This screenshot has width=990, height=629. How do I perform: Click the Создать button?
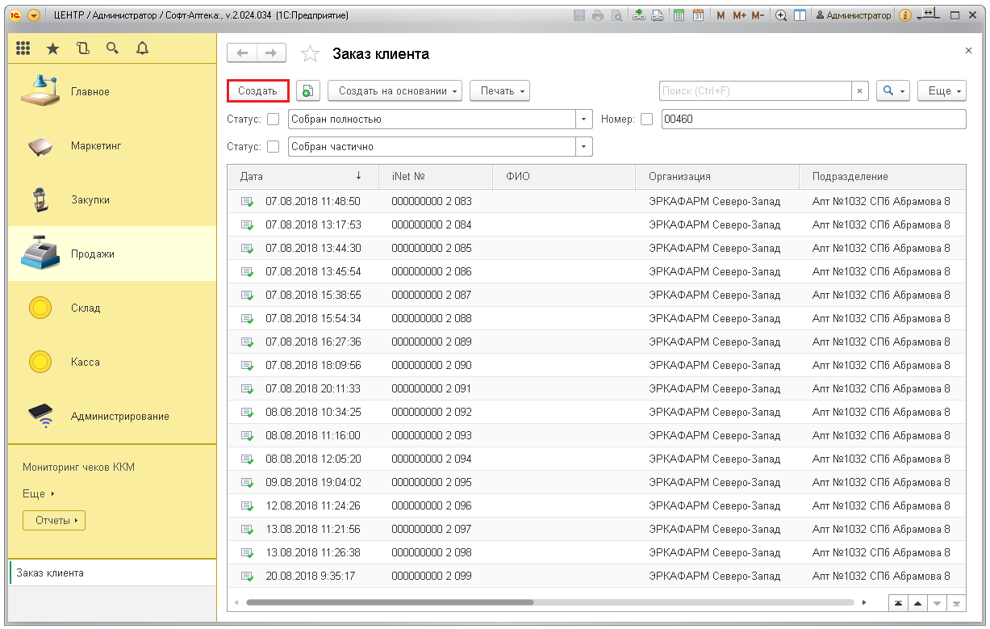click(257, 91)
